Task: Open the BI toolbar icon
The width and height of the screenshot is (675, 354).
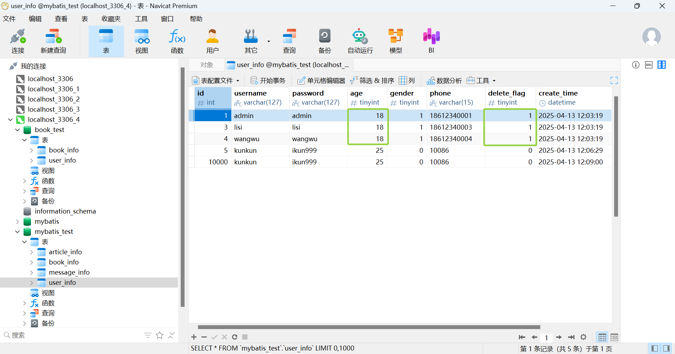Action: coord(431,41)
